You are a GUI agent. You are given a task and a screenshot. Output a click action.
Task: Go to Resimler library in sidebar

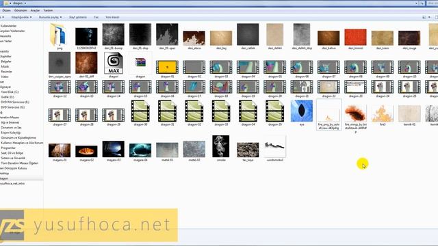click(x=6, y=71)
